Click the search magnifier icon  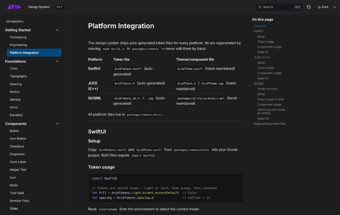(x=260, y=7)
